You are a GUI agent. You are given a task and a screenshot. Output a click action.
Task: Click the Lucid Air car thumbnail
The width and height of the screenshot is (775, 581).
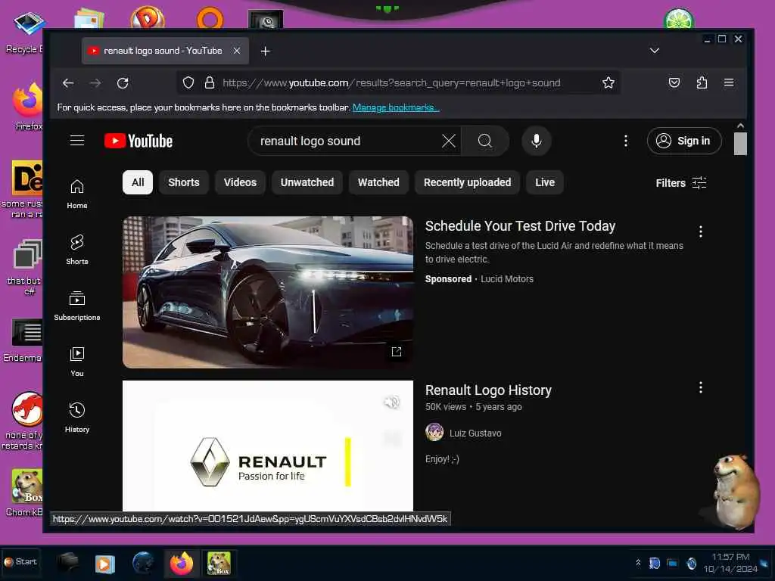pos(268,292)
